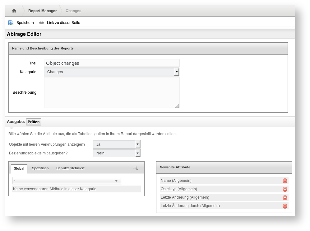Image resolution: width=310 pixels, height=231 pixels.
Task: Open the empty links Ja dropdown
Action: 117,144
